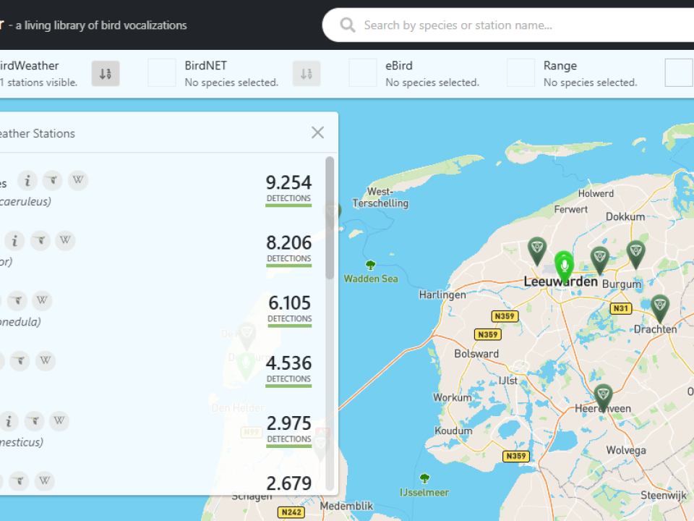Open info icon for the 9.254 detections species
Viewport: 694px width, 521px height.
pyautogui.click(x=27, y=180)
